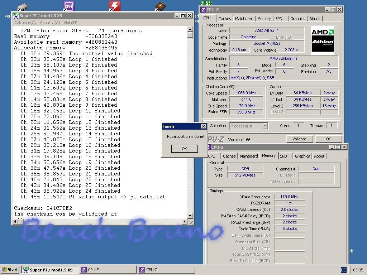Click the Code Name value Palomino
The image size is (367, 275).
[x=249, y=37]
